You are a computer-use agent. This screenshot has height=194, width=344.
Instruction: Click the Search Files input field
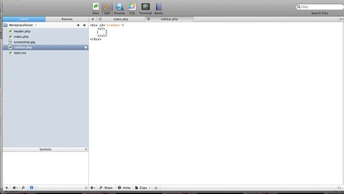(x=320, y=7)
